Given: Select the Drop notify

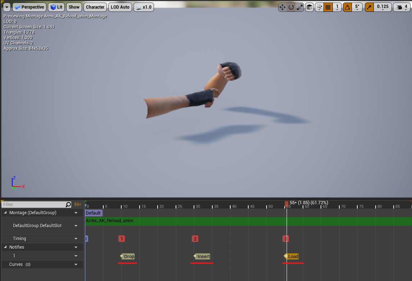Looking at the screenshot, I should tap(127, 256).
